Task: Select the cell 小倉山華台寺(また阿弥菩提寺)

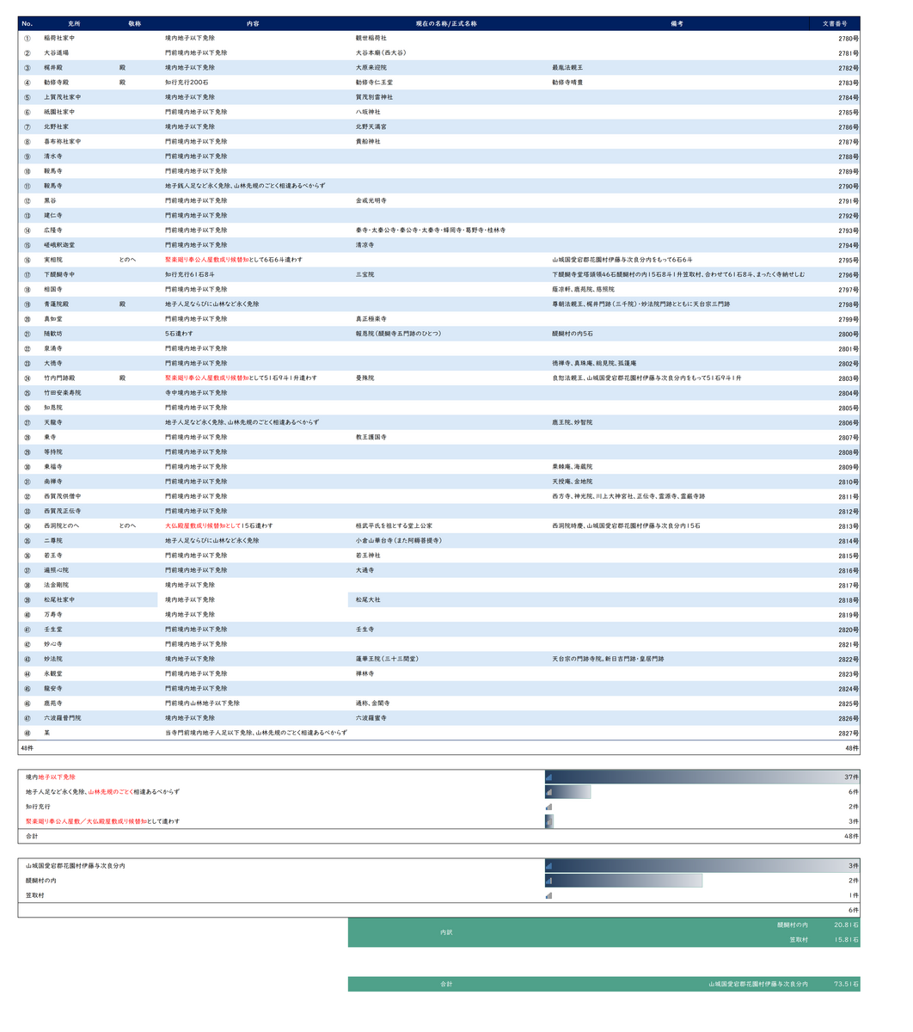Action: (398, 540)
